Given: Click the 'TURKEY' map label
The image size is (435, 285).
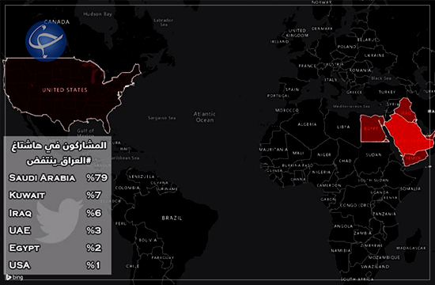Looking at the screenshot, I should (387, 92).
